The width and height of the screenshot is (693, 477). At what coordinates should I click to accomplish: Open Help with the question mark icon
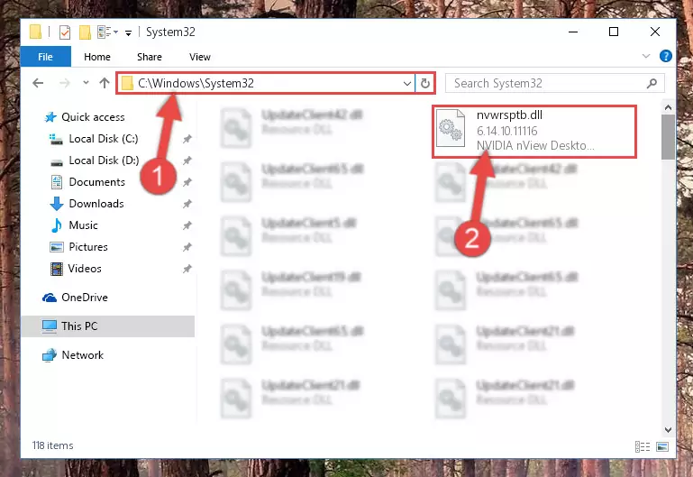pos(665,56)
